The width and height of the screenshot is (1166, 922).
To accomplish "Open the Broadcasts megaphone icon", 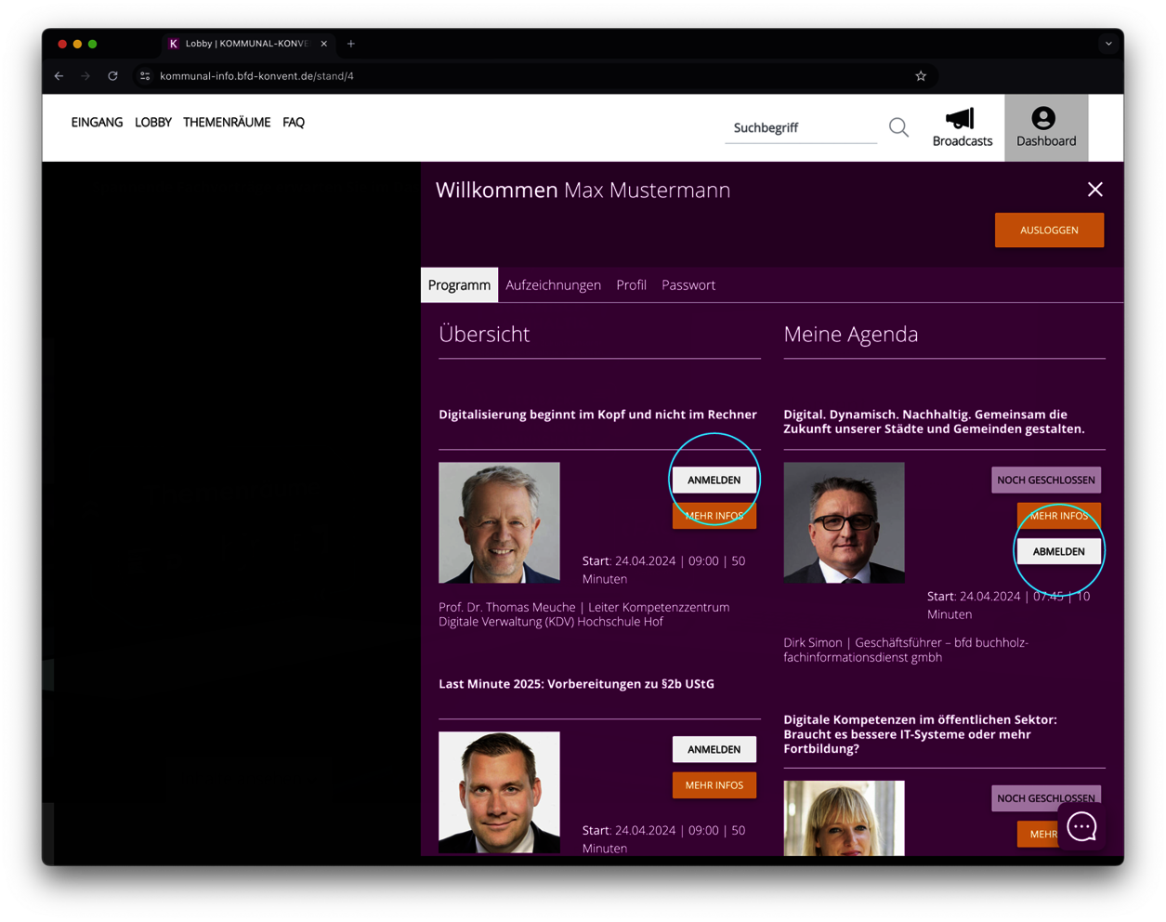I will [962, 127].
